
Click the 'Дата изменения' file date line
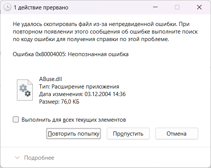click(82, 94)
